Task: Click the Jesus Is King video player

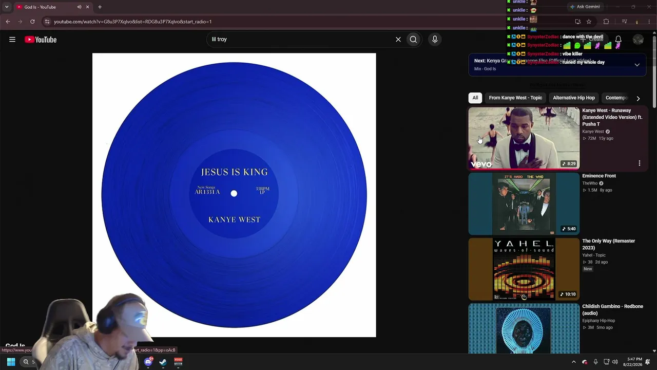Action: click(234, 195)
